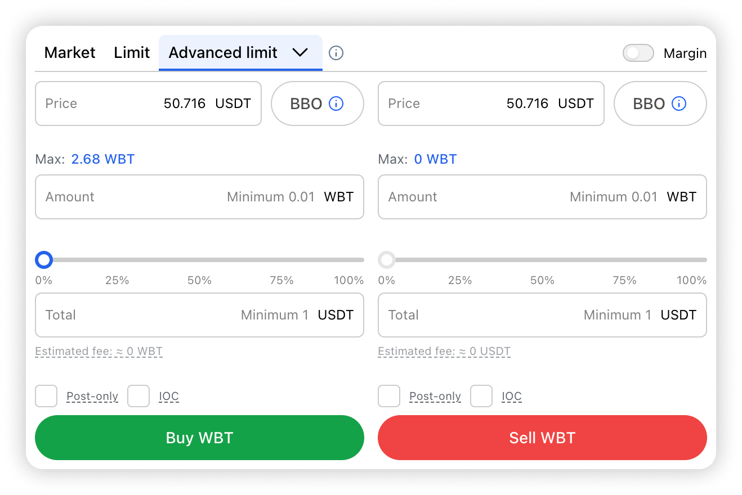Tick the sell-side IOC checkbox

pos(481,396)
